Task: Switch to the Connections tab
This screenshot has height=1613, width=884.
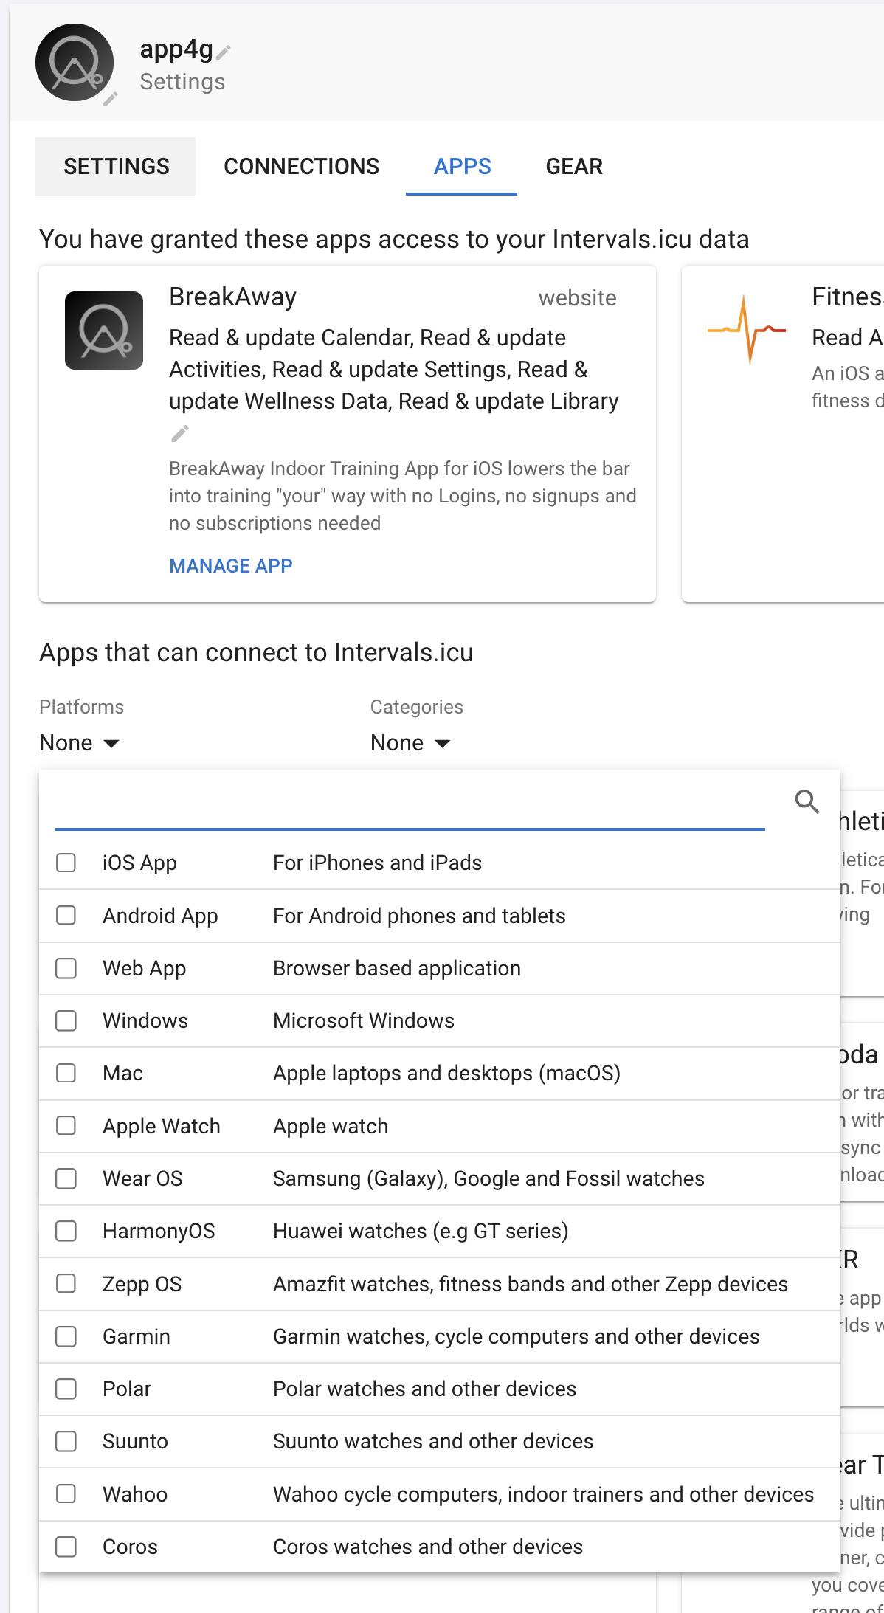Action: (x=301, y=167)
